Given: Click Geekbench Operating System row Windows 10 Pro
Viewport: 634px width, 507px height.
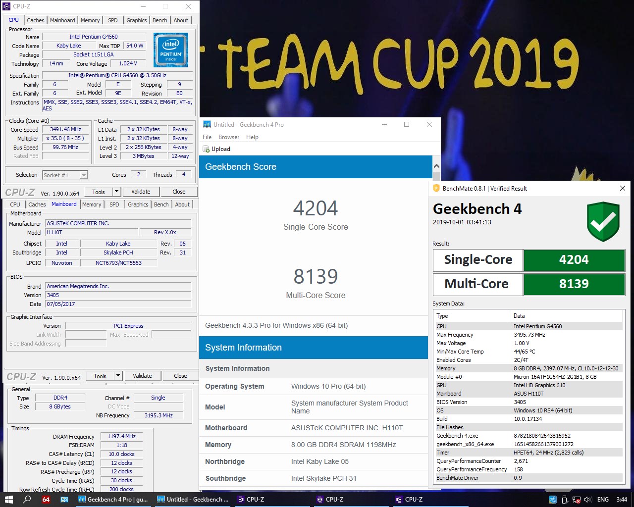Looking at the screenshot, I should point(314,386).
